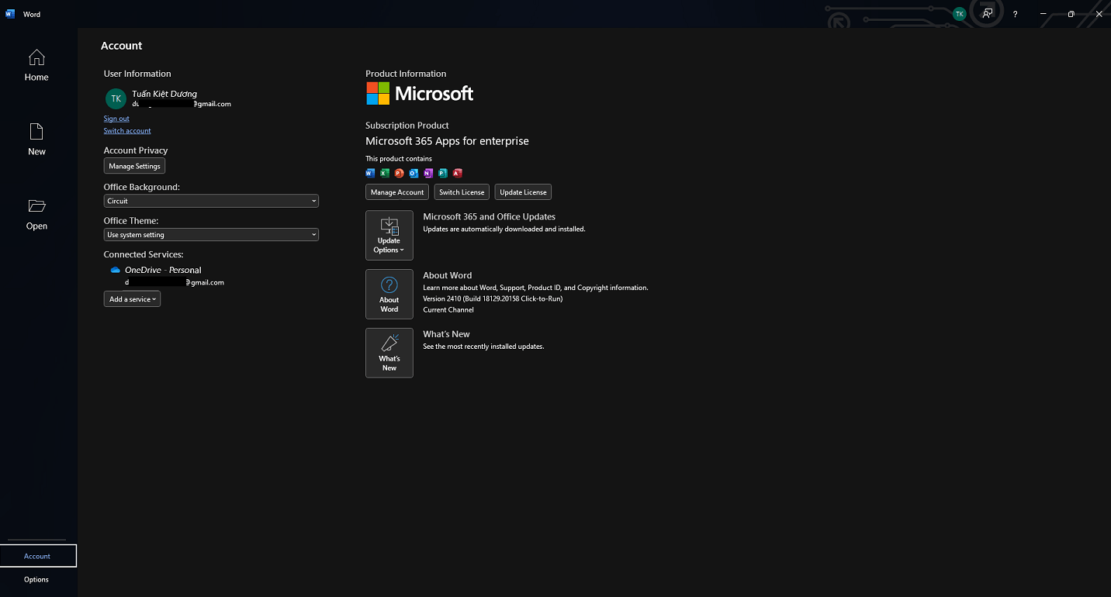Click the Current Channel text
This screenshot has width=1111, height=597.
(449, 309)
